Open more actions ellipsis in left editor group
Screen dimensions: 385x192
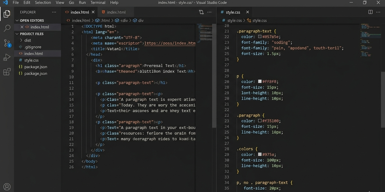tap(209, 12)
